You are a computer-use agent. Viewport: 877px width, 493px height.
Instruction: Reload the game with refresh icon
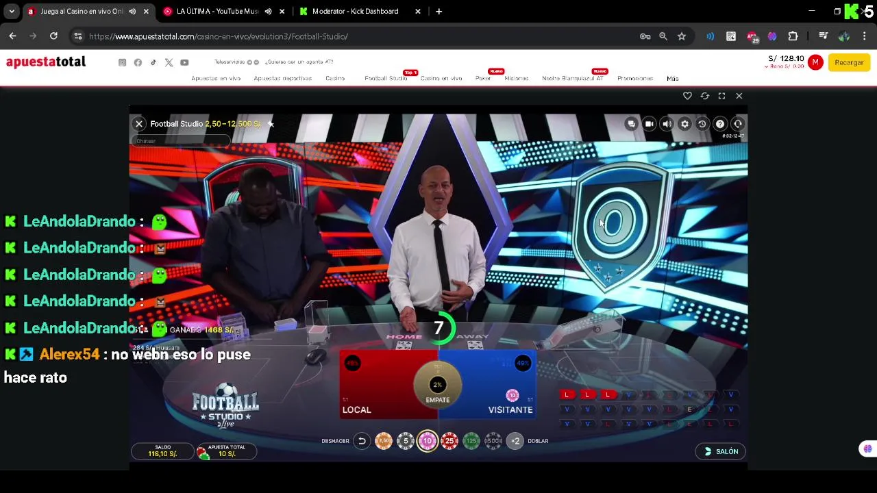point(704,96)
